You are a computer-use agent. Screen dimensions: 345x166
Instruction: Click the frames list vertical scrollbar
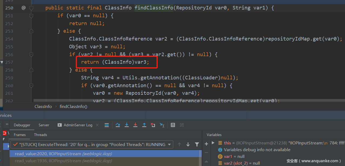[200, 158]
